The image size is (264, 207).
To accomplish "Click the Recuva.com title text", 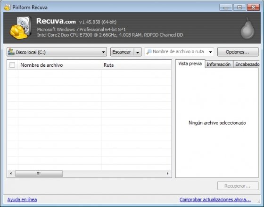I will (x=56, y=21).
